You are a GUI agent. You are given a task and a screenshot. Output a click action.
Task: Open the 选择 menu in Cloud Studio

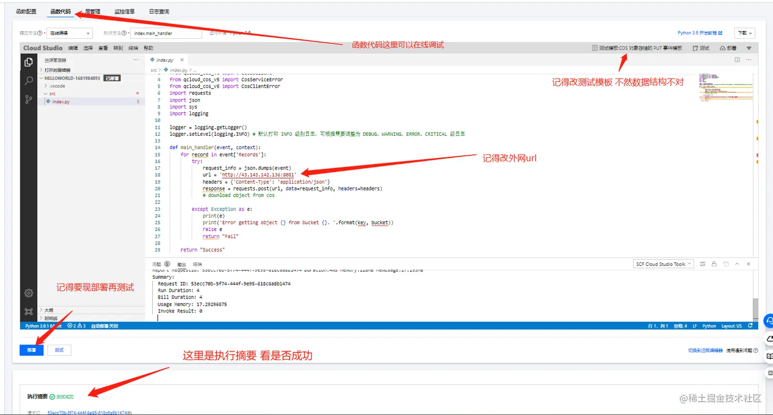(88, 48)
